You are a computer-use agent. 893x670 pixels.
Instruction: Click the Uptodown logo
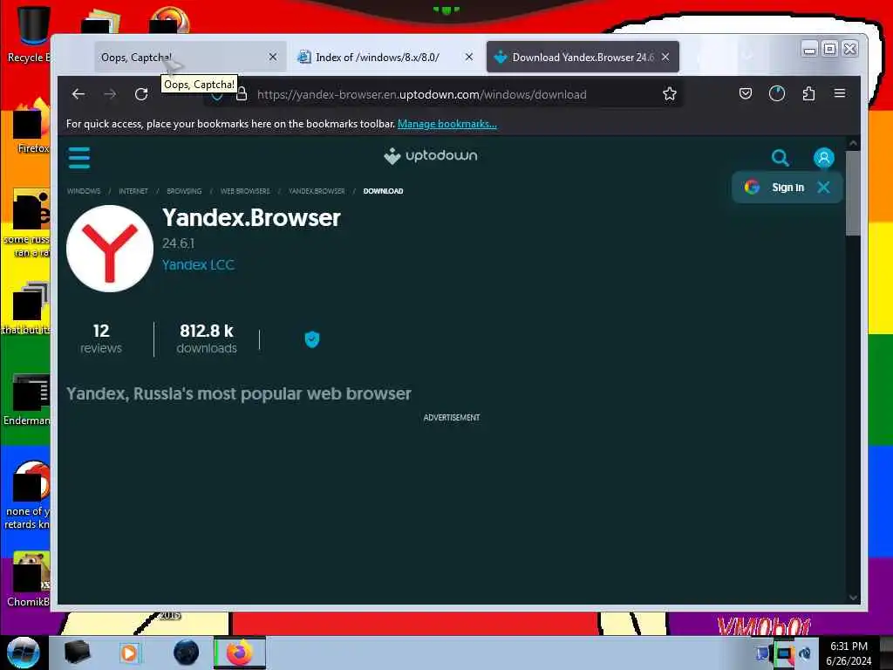tap(431, 155)
